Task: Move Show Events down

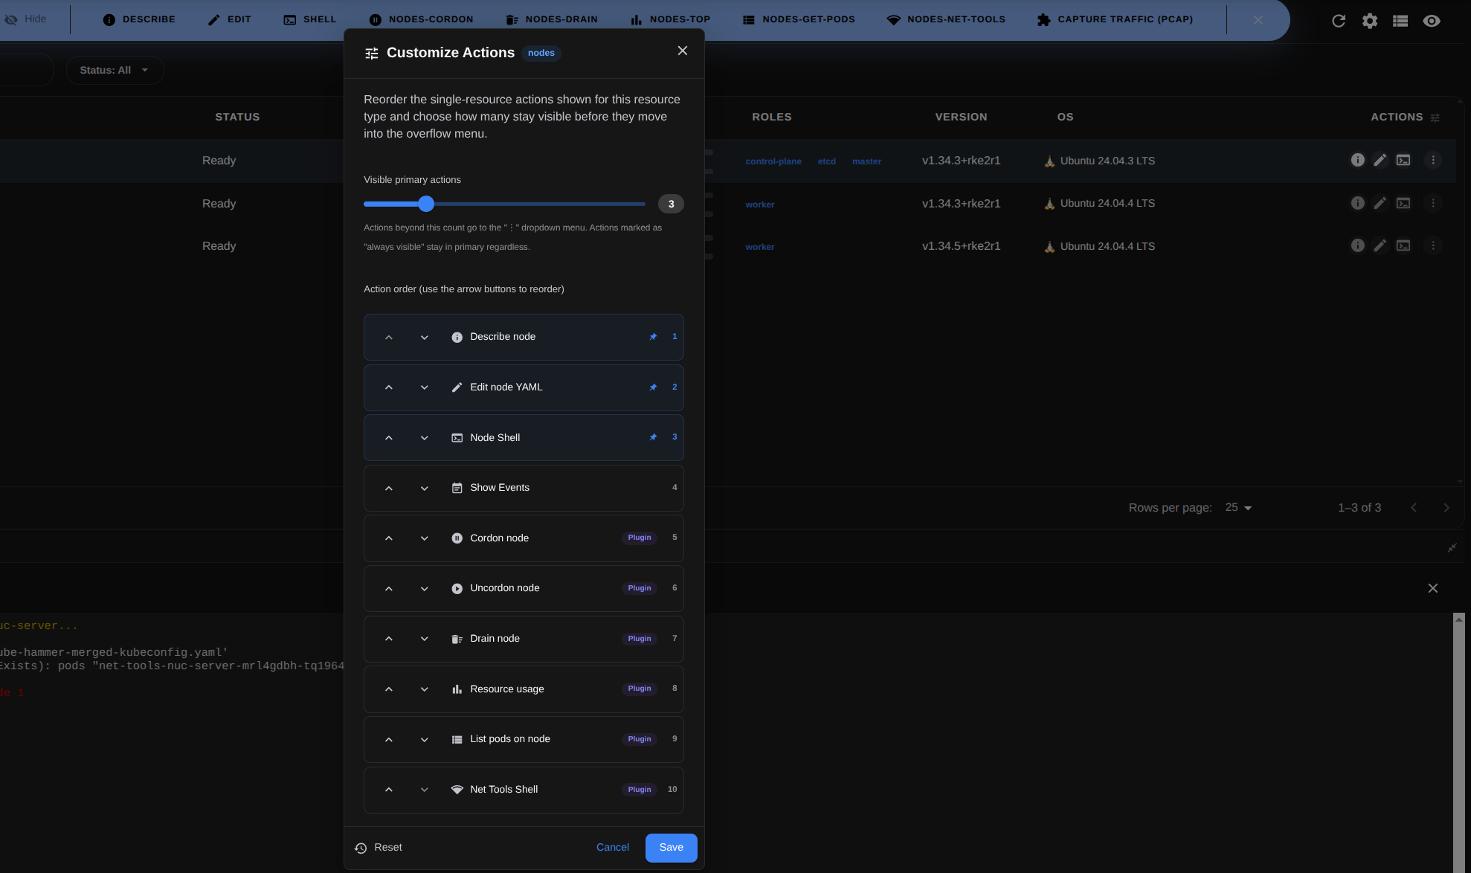Action: (x=424, y=489)
